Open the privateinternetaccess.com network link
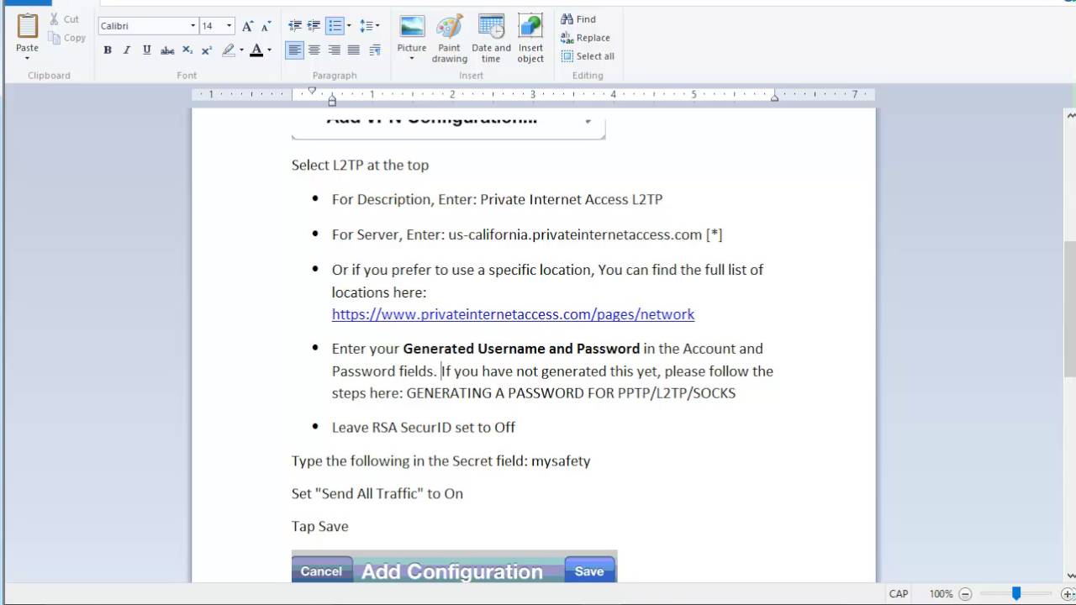Screen dimensions: 1076x605 513,314
